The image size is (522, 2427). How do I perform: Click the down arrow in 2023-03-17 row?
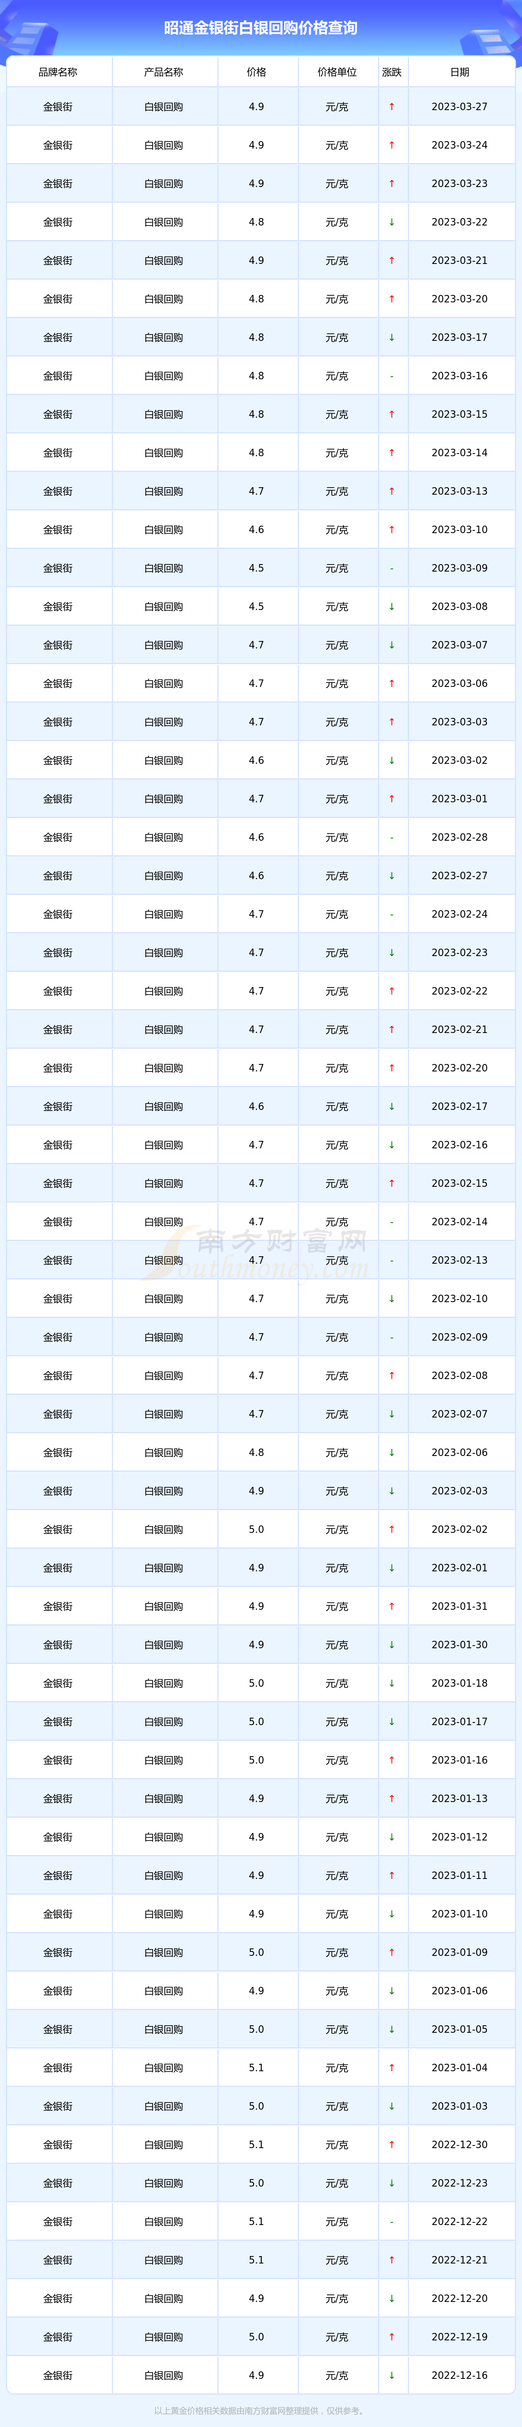point(392,337)
